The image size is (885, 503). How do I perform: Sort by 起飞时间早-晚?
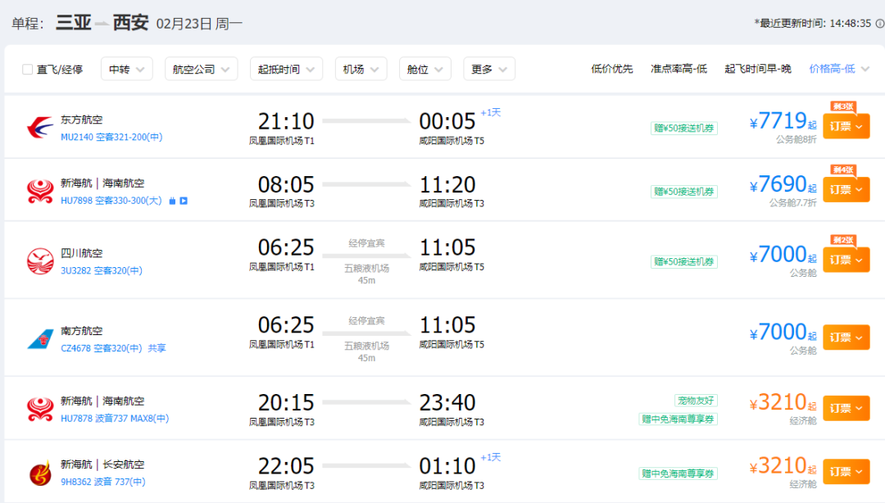[x=757, y=70]
